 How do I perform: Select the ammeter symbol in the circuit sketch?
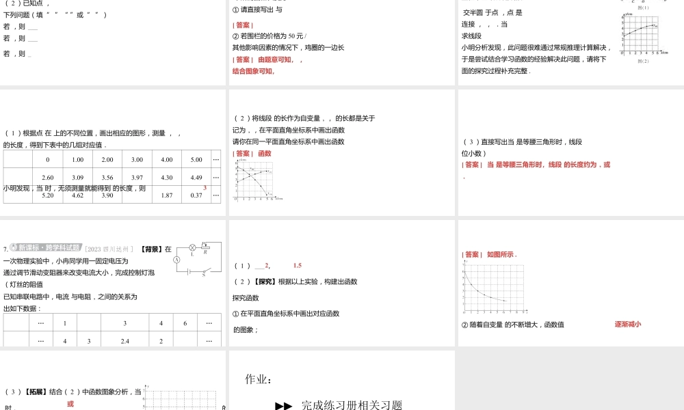tap(176, 260)
